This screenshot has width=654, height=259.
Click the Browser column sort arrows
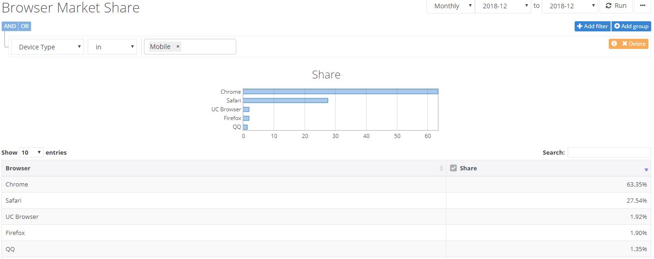pos(441,169)
